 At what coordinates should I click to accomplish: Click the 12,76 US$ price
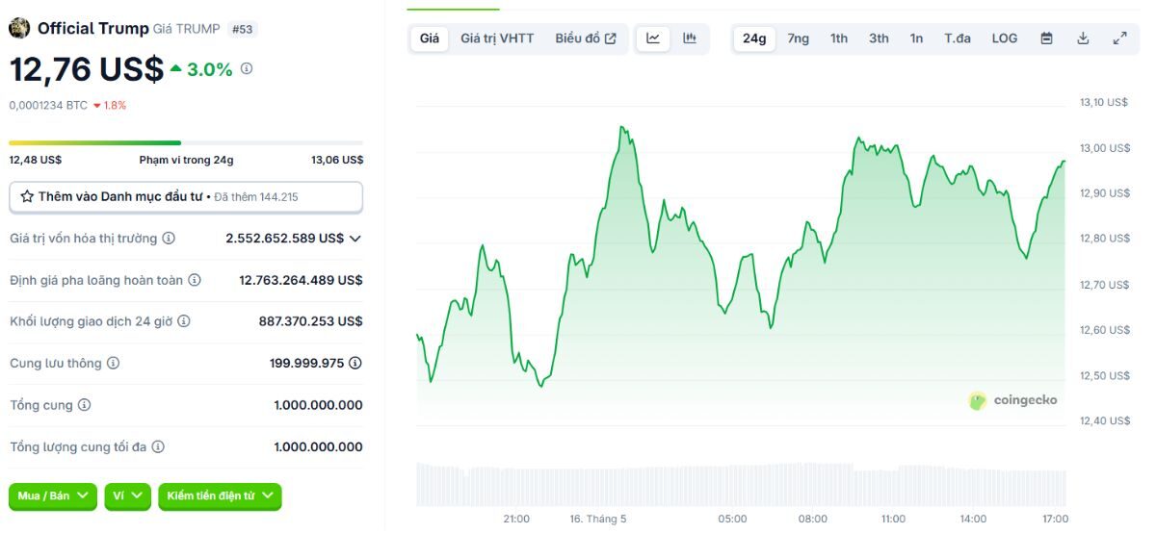tap(87, 69)
